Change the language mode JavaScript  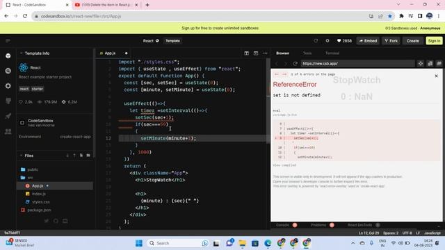tap(432, 233)
